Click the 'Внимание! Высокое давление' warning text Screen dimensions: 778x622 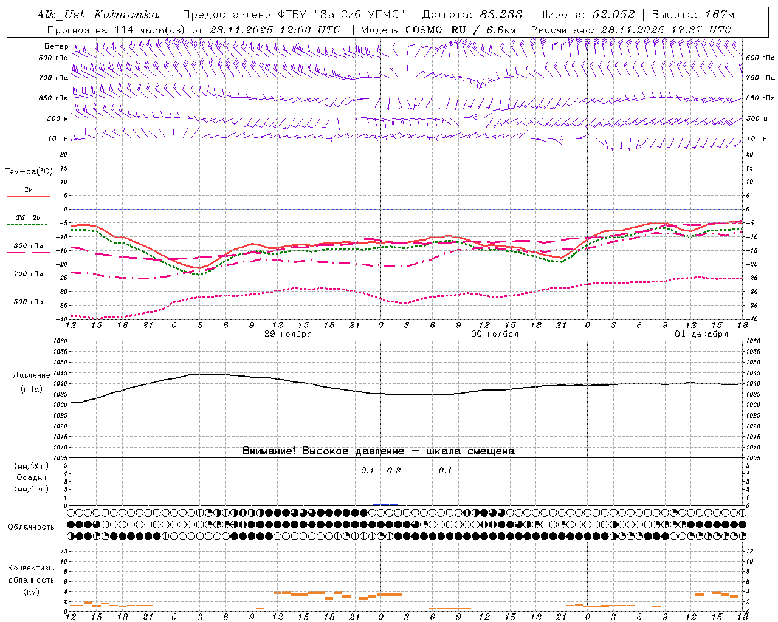click(323, 451)
